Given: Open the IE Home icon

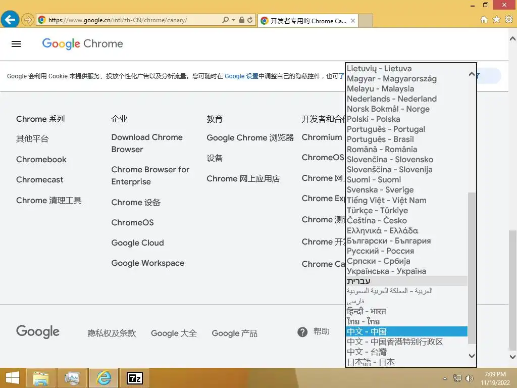Looking at the screenshot, I should click(x=484, y=20).
